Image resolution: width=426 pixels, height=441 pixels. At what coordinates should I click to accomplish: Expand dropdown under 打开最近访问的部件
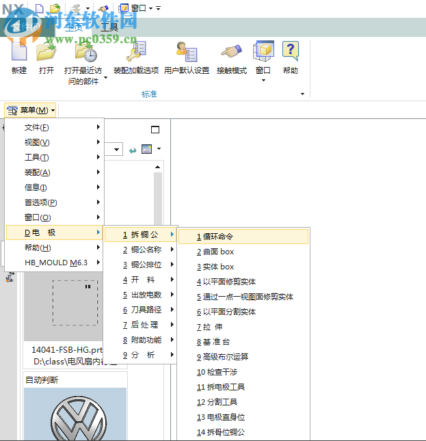(106, 77)
